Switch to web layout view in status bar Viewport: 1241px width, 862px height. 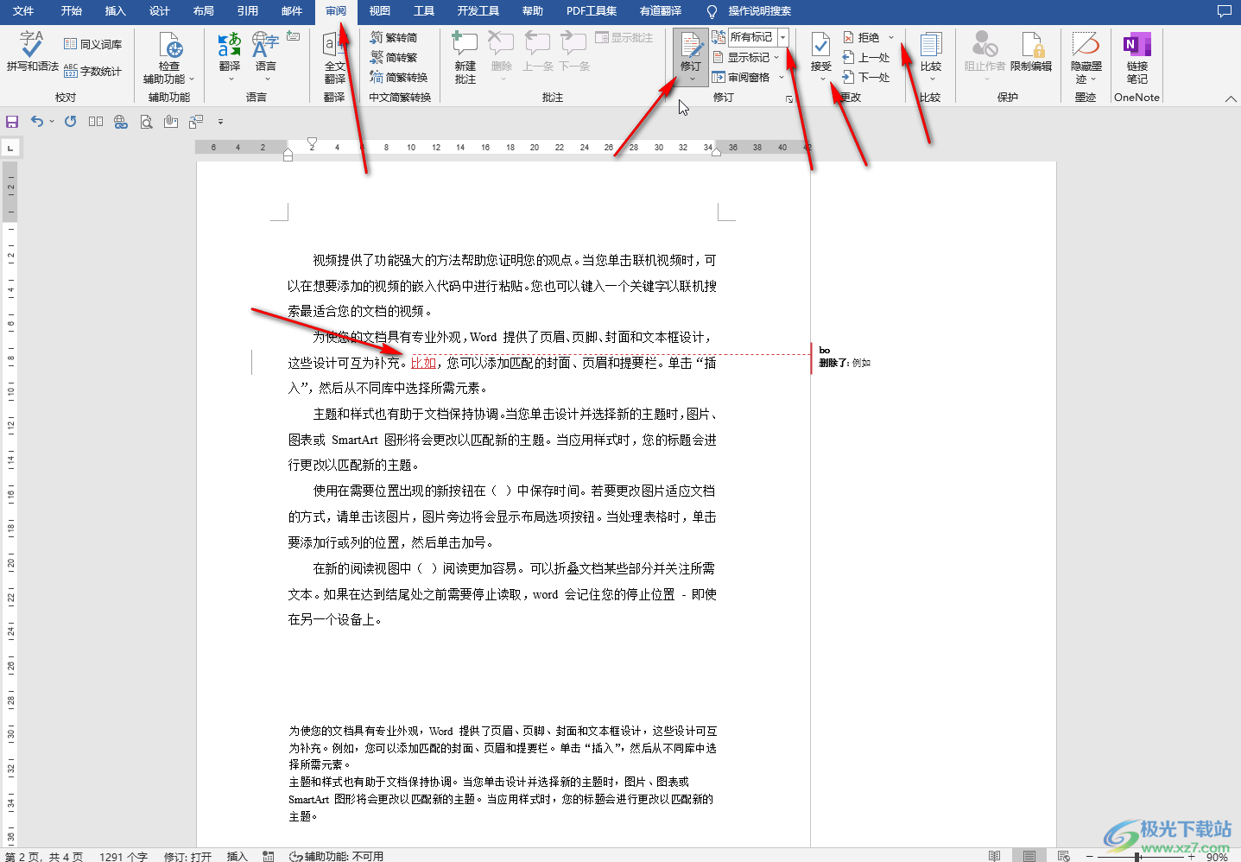(x=1064, y=856)
